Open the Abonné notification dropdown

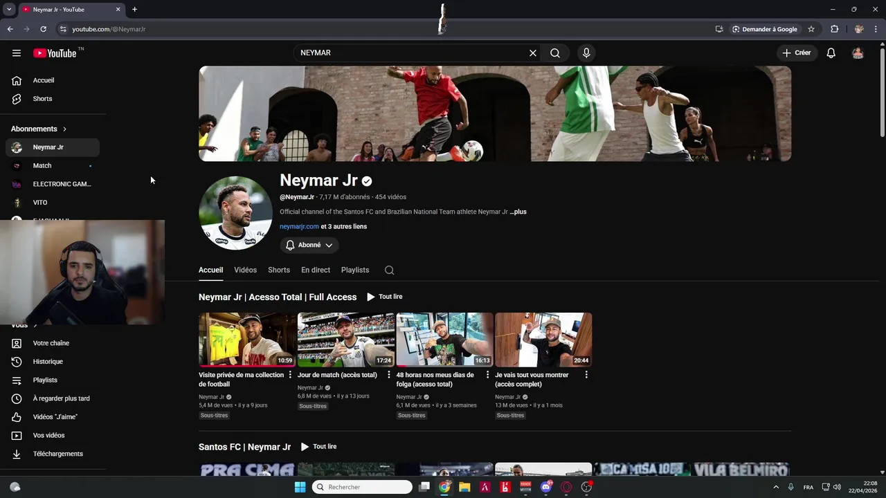[309, 245]
